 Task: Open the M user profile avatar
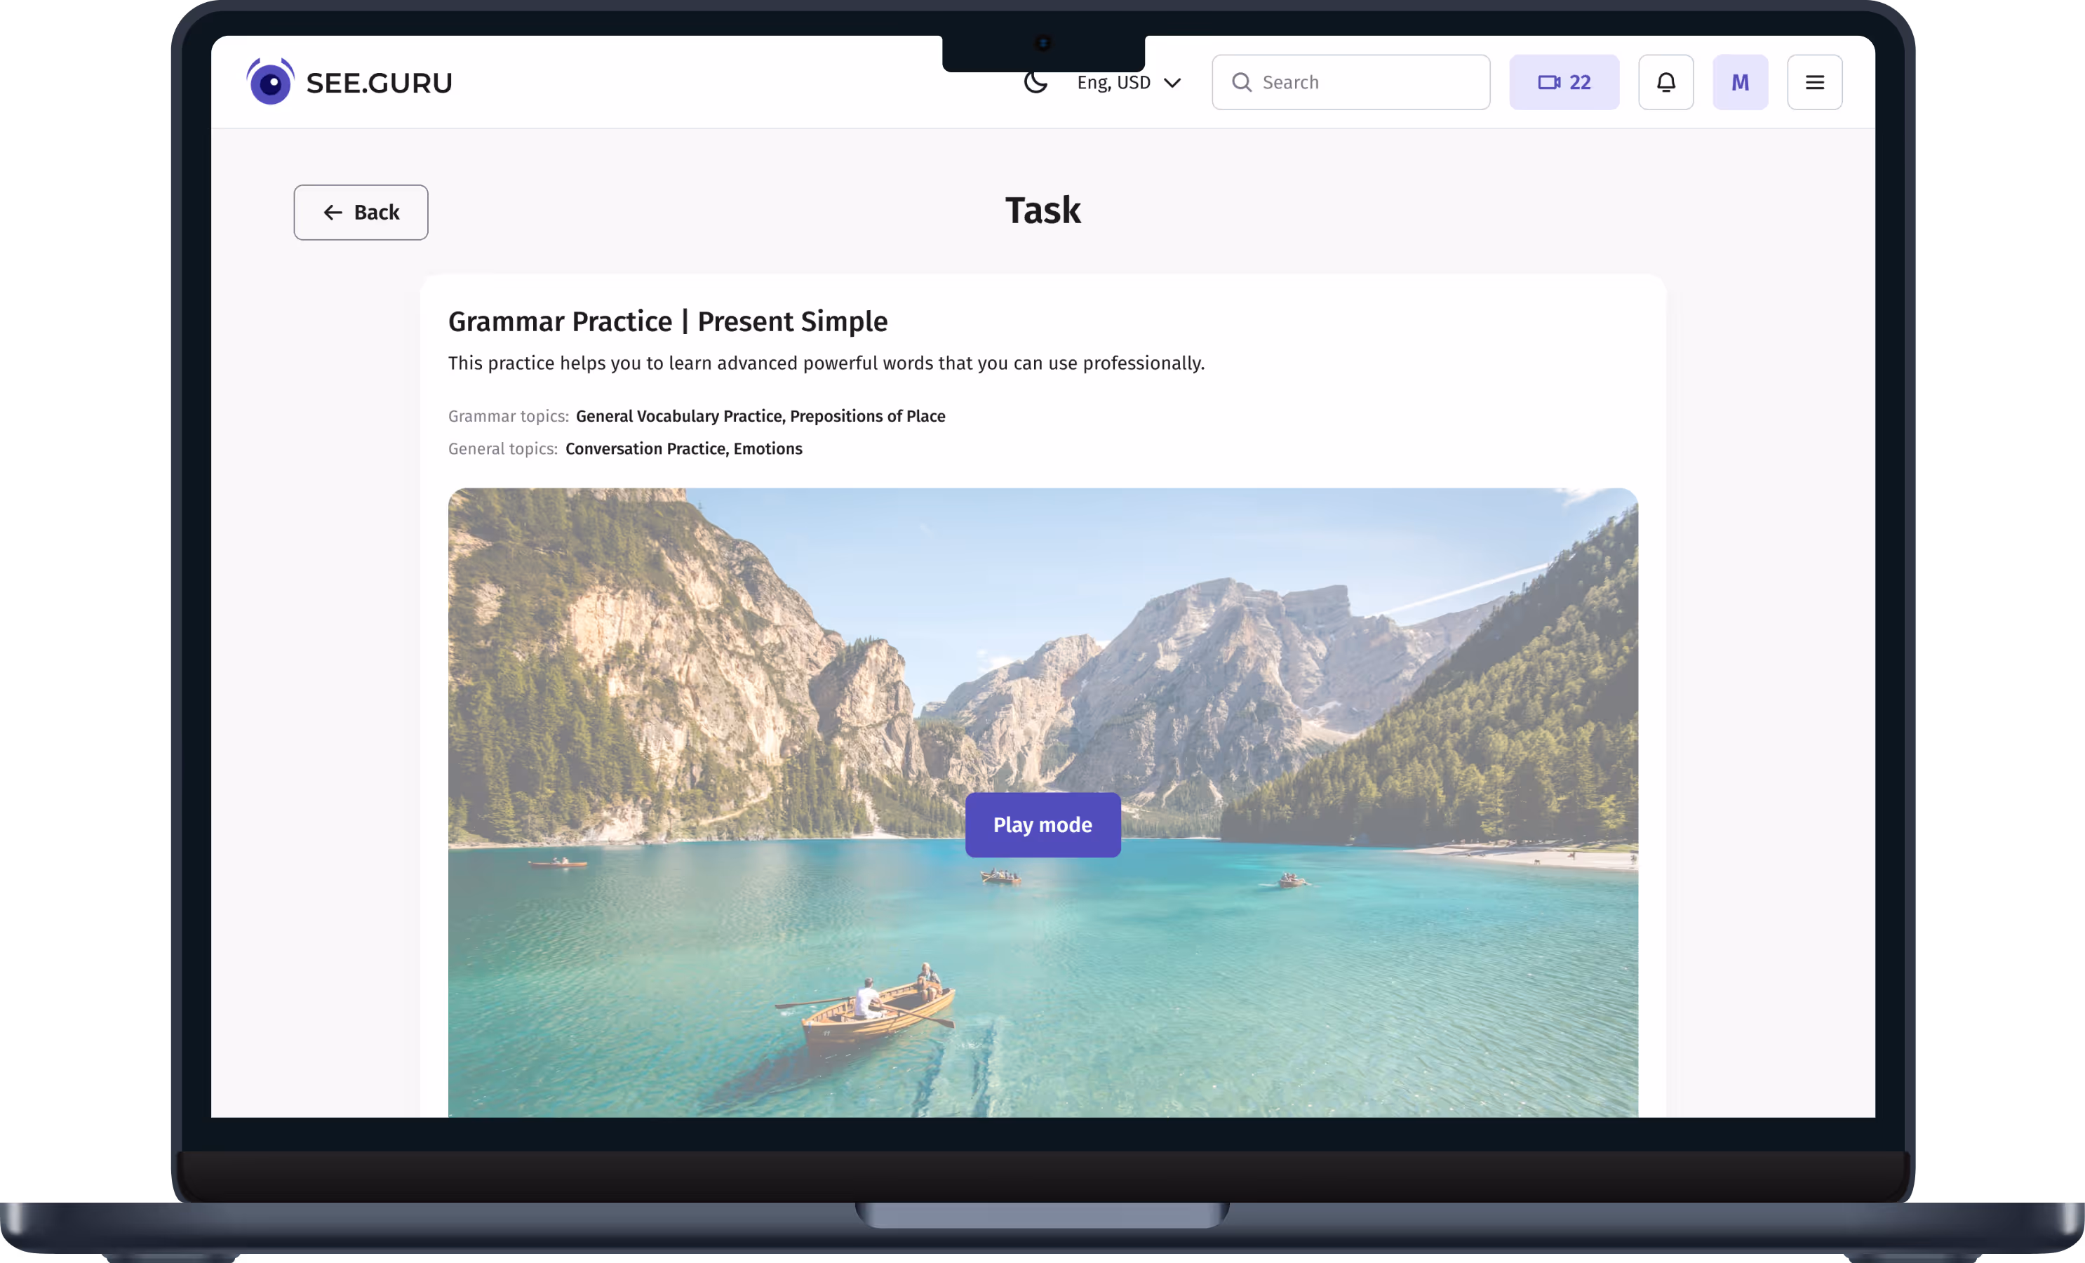(1740, 82)
